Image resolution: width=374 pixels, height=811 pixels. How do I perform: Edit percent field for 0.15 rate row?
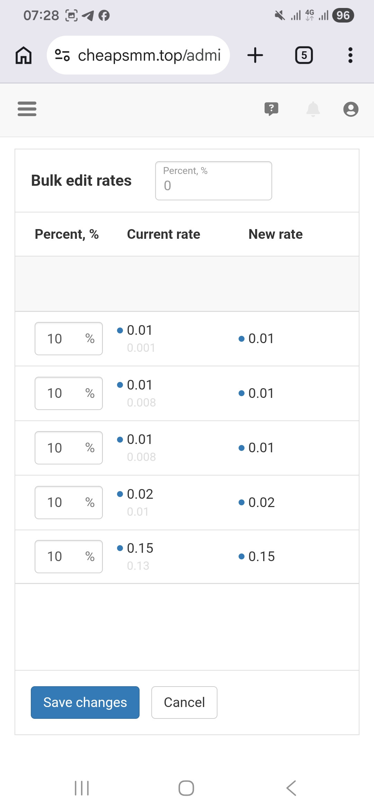coord(69,557)
